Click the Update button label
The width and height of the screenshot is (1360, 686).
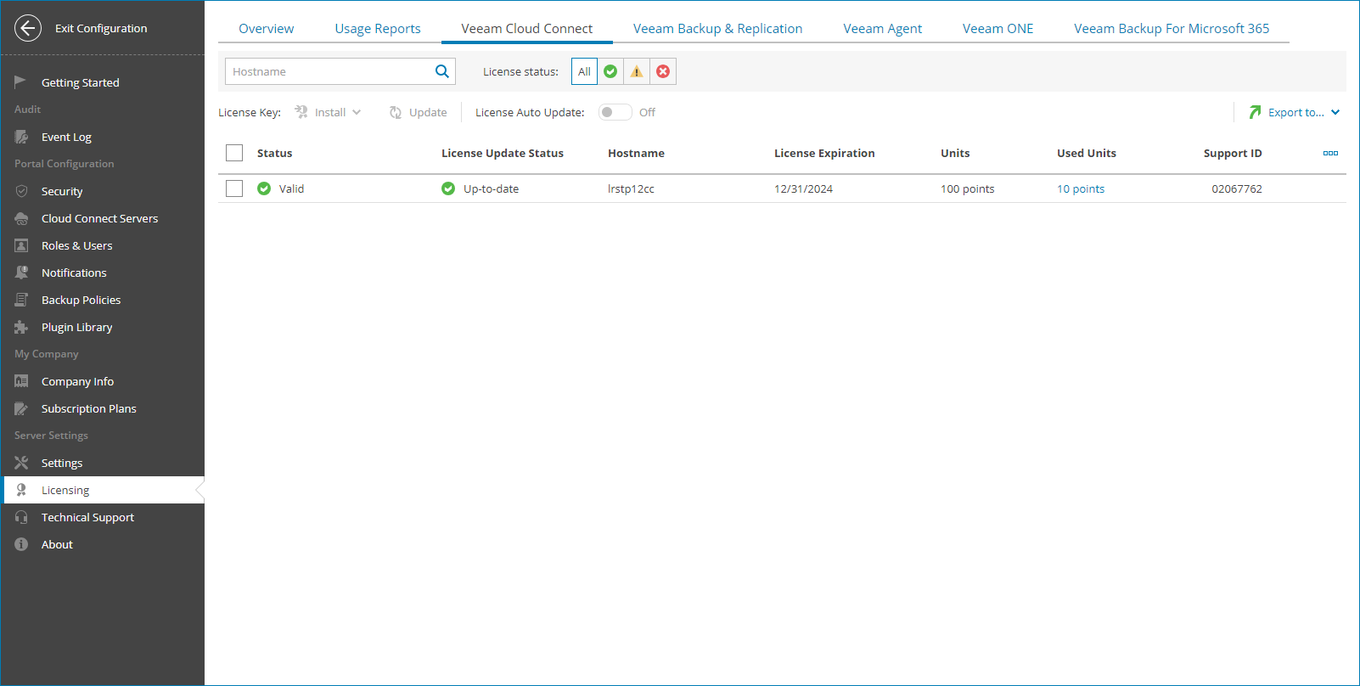pos(428,112)
